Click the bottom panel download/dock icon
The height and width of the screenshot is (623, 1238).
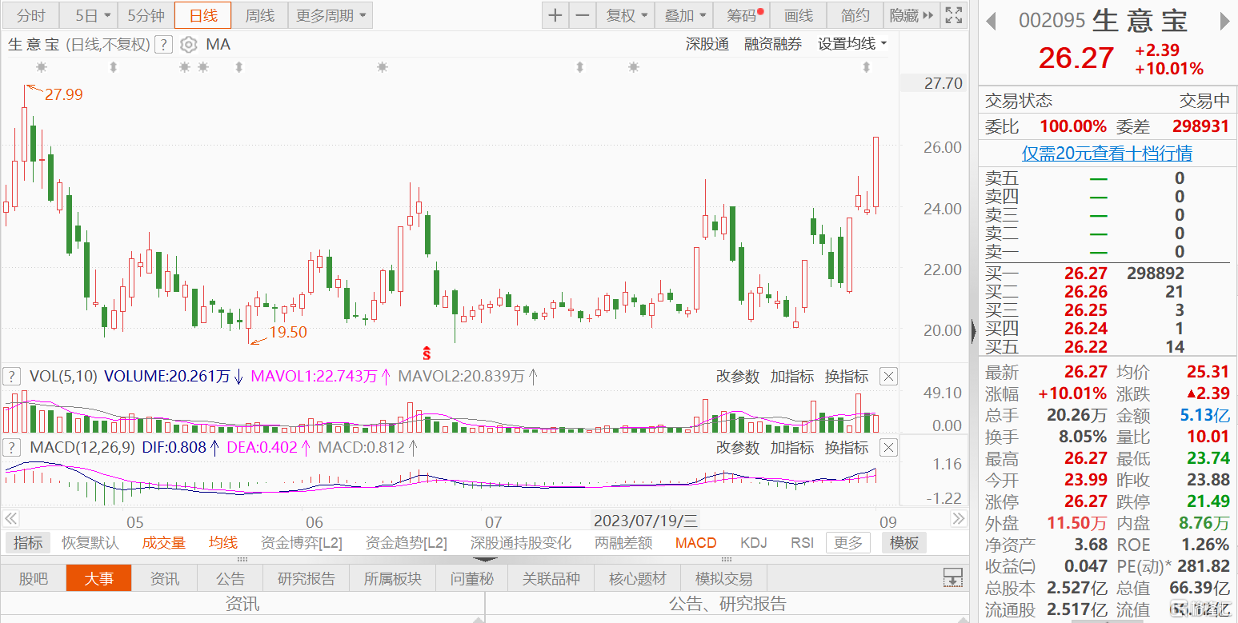[952, 577]
